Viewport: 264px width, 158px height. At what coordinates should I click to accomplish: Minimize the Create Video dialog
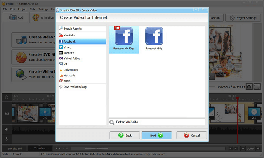point(196,10)
